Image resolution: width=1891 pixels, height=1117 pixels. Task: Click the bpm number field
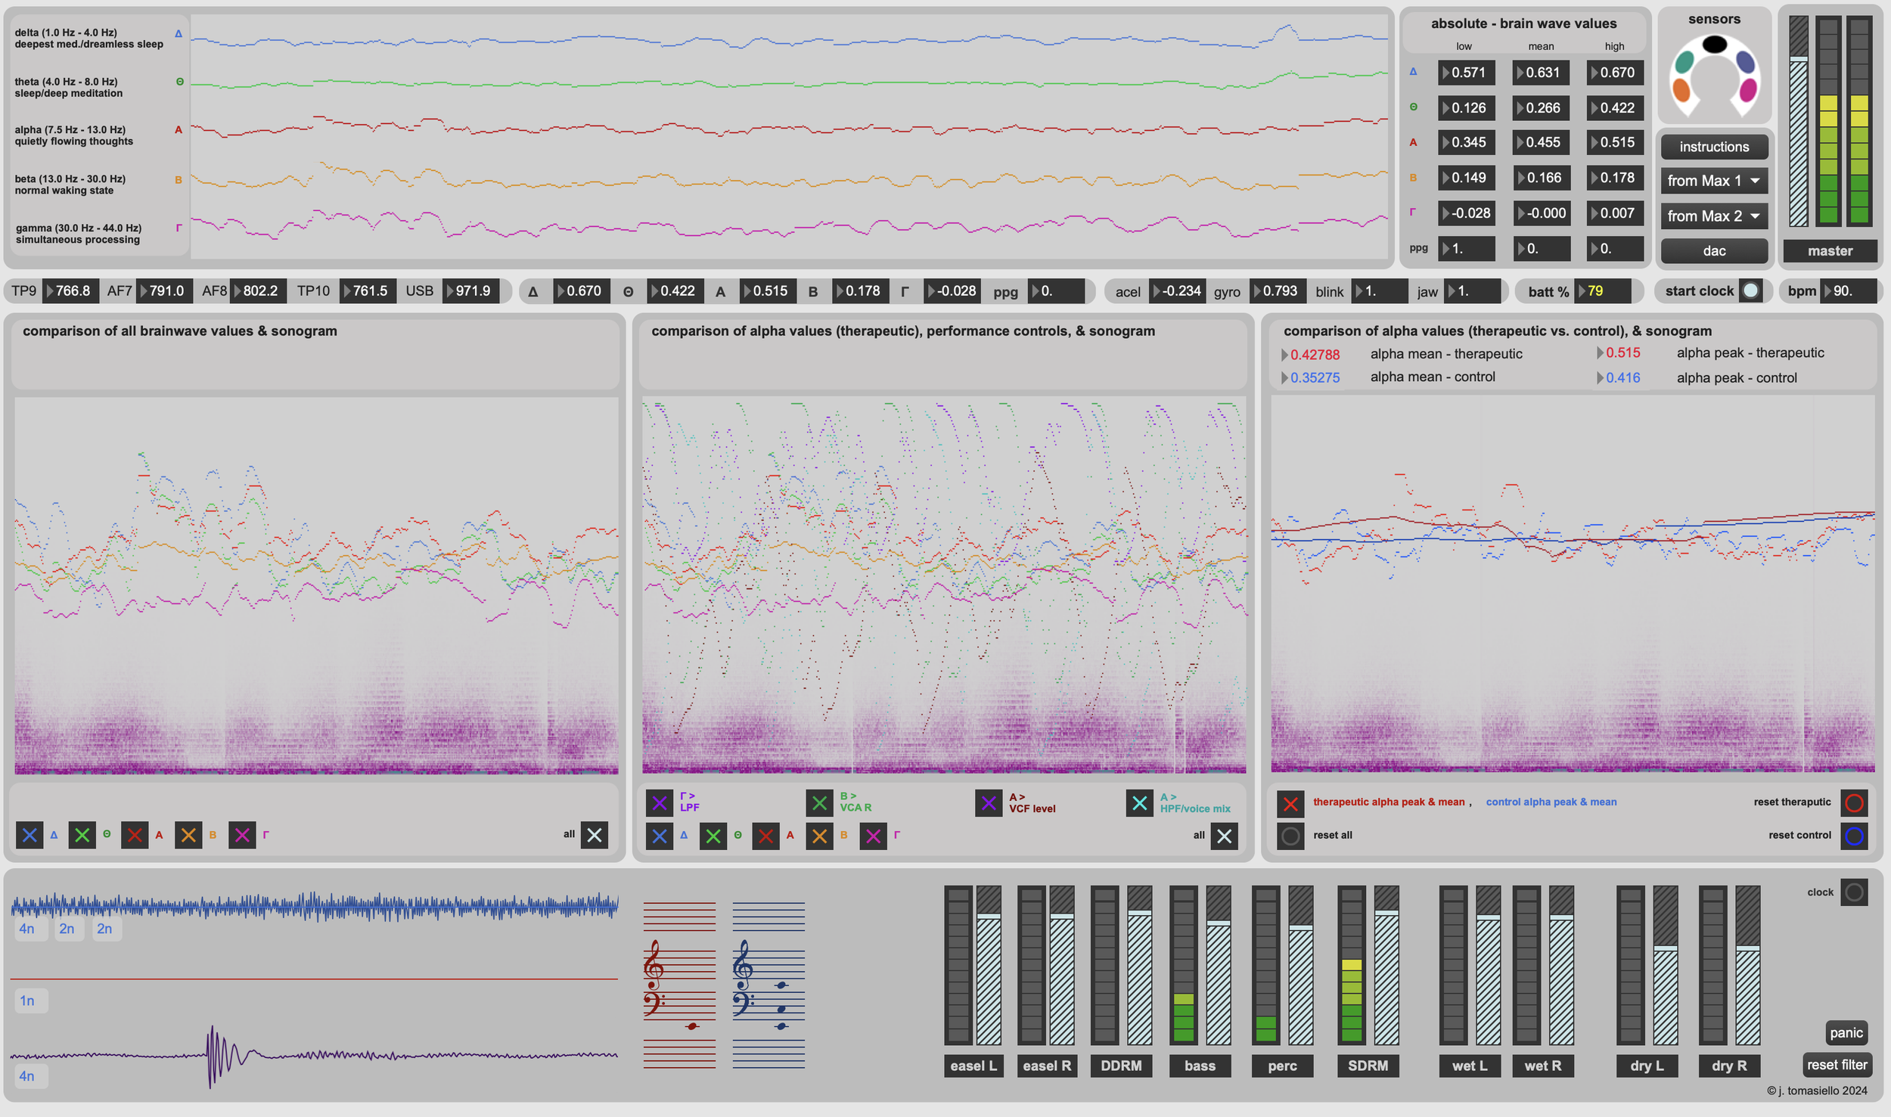click(x=1848, y=291)
